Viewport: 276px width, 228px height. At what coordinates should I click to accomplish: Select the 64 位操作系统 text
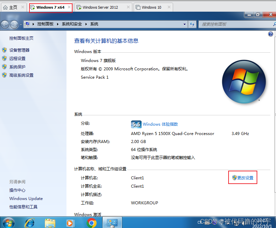pyautogui.click(x=144, y=150)
